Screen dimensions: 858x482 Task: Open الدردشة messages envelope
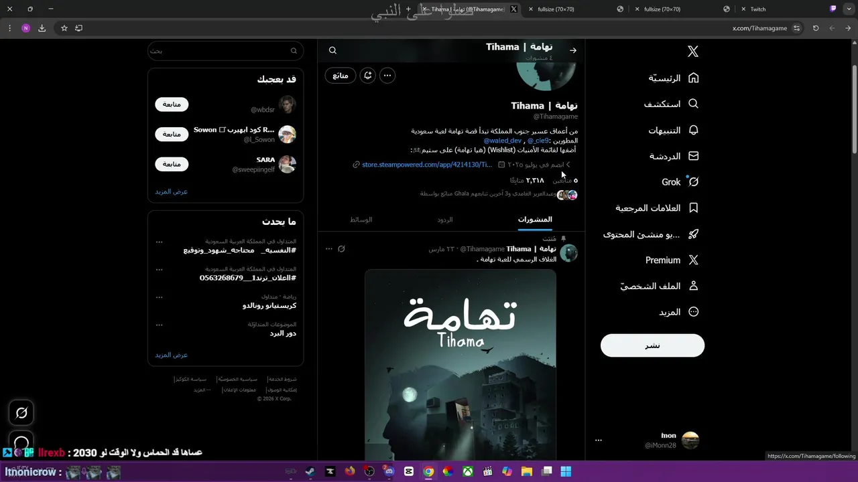(x=674, y=156)
